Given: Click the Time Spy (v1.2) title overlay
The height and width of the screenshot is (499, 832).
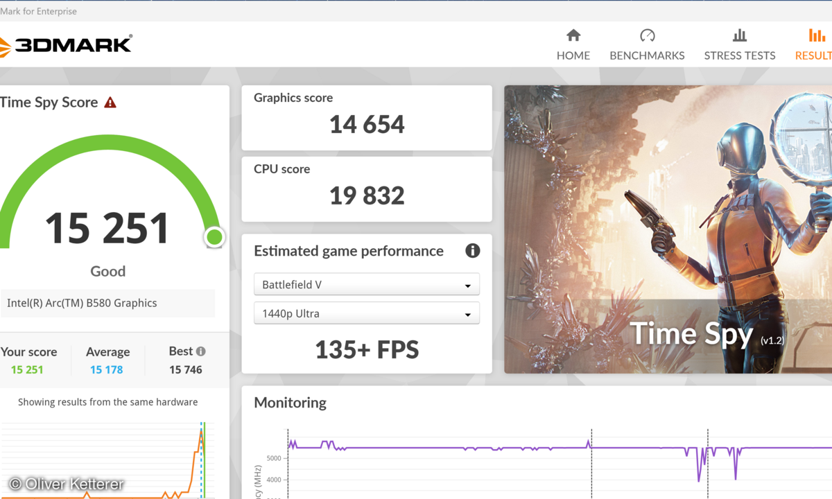Looking at the screenshot, I should pyautogui.click(x=707, y=334).
